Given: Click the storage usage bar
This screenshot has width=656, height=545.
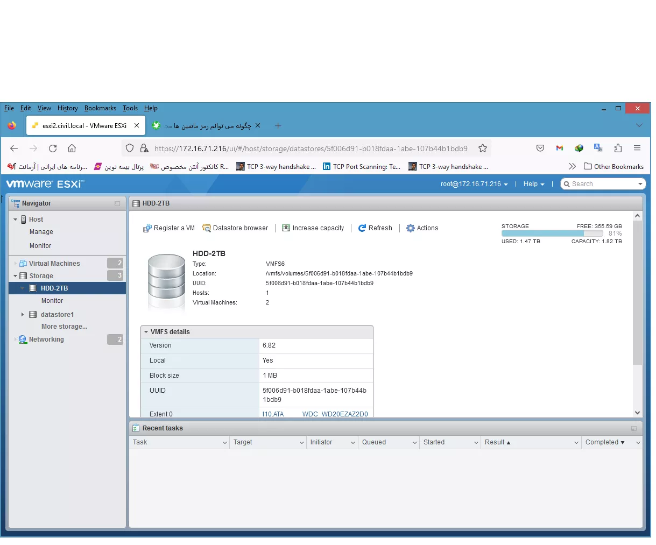Looking at the screenshot, I should (552, 233).
